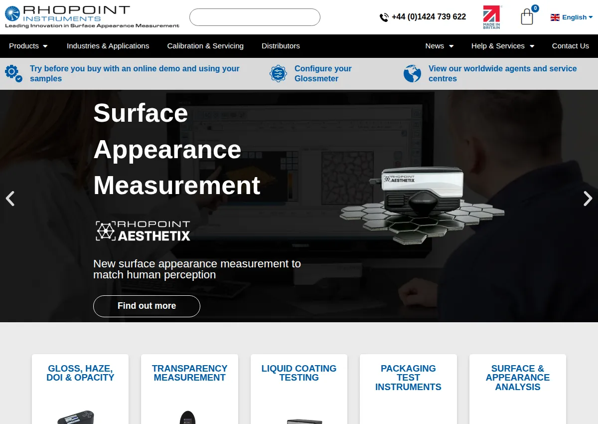Open Transparency Measurement category
The width and height of the screenshot is (598, 424).
(189, 373)
